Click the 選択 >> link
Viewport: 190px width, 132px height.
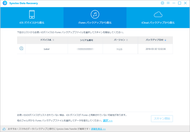coord(108,121)
